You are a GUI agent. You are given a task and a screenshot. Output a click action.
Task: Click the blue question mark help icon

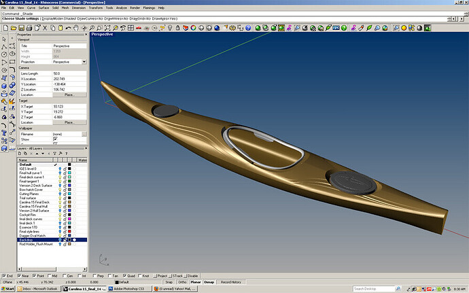click(248, 28)
